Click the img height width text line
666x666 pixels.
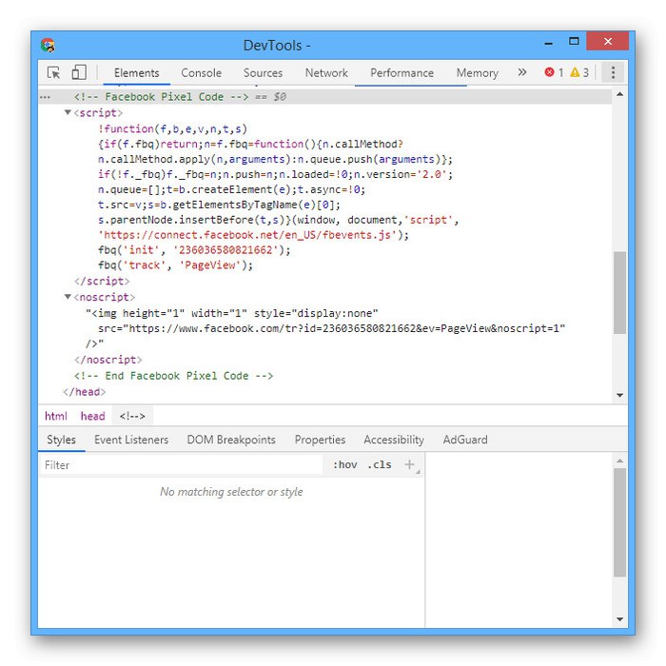232,313
